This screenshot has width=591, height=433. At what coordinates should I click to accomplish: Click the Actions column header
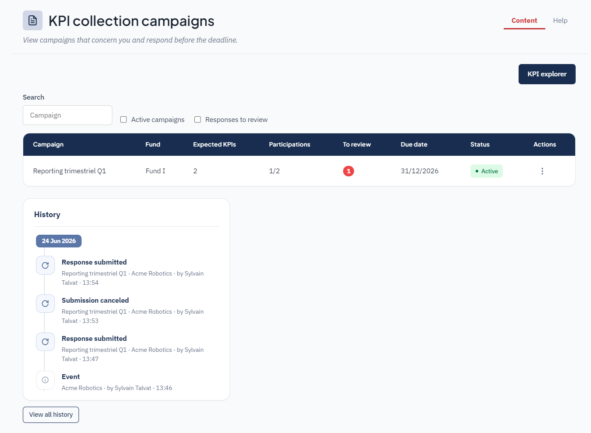coord(544,144)
